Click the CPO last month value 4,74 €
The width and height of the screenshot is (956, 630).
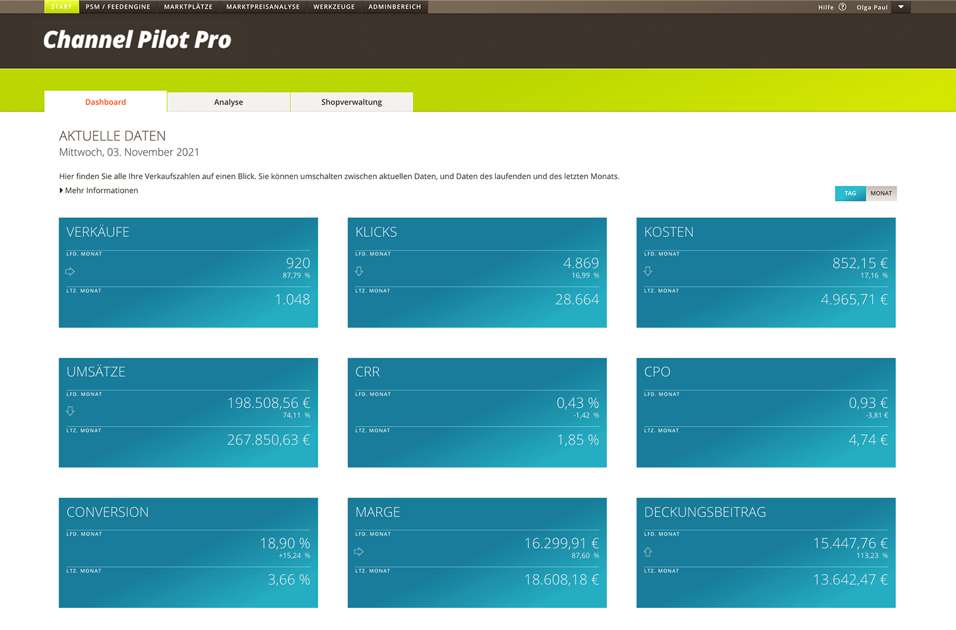click(x=868, y=440)
